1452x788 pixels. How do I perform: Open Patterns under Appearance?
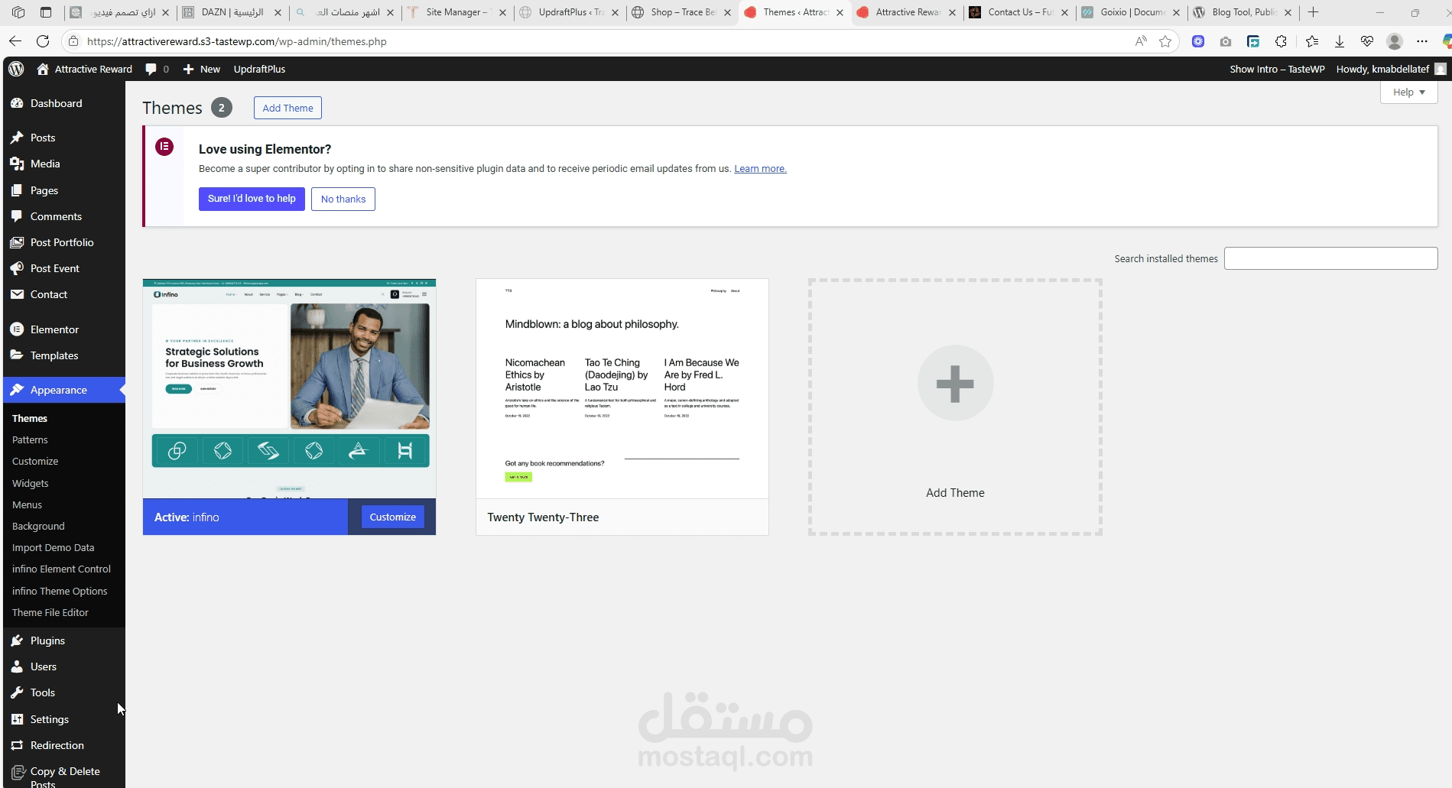click(x=30, y=439)
